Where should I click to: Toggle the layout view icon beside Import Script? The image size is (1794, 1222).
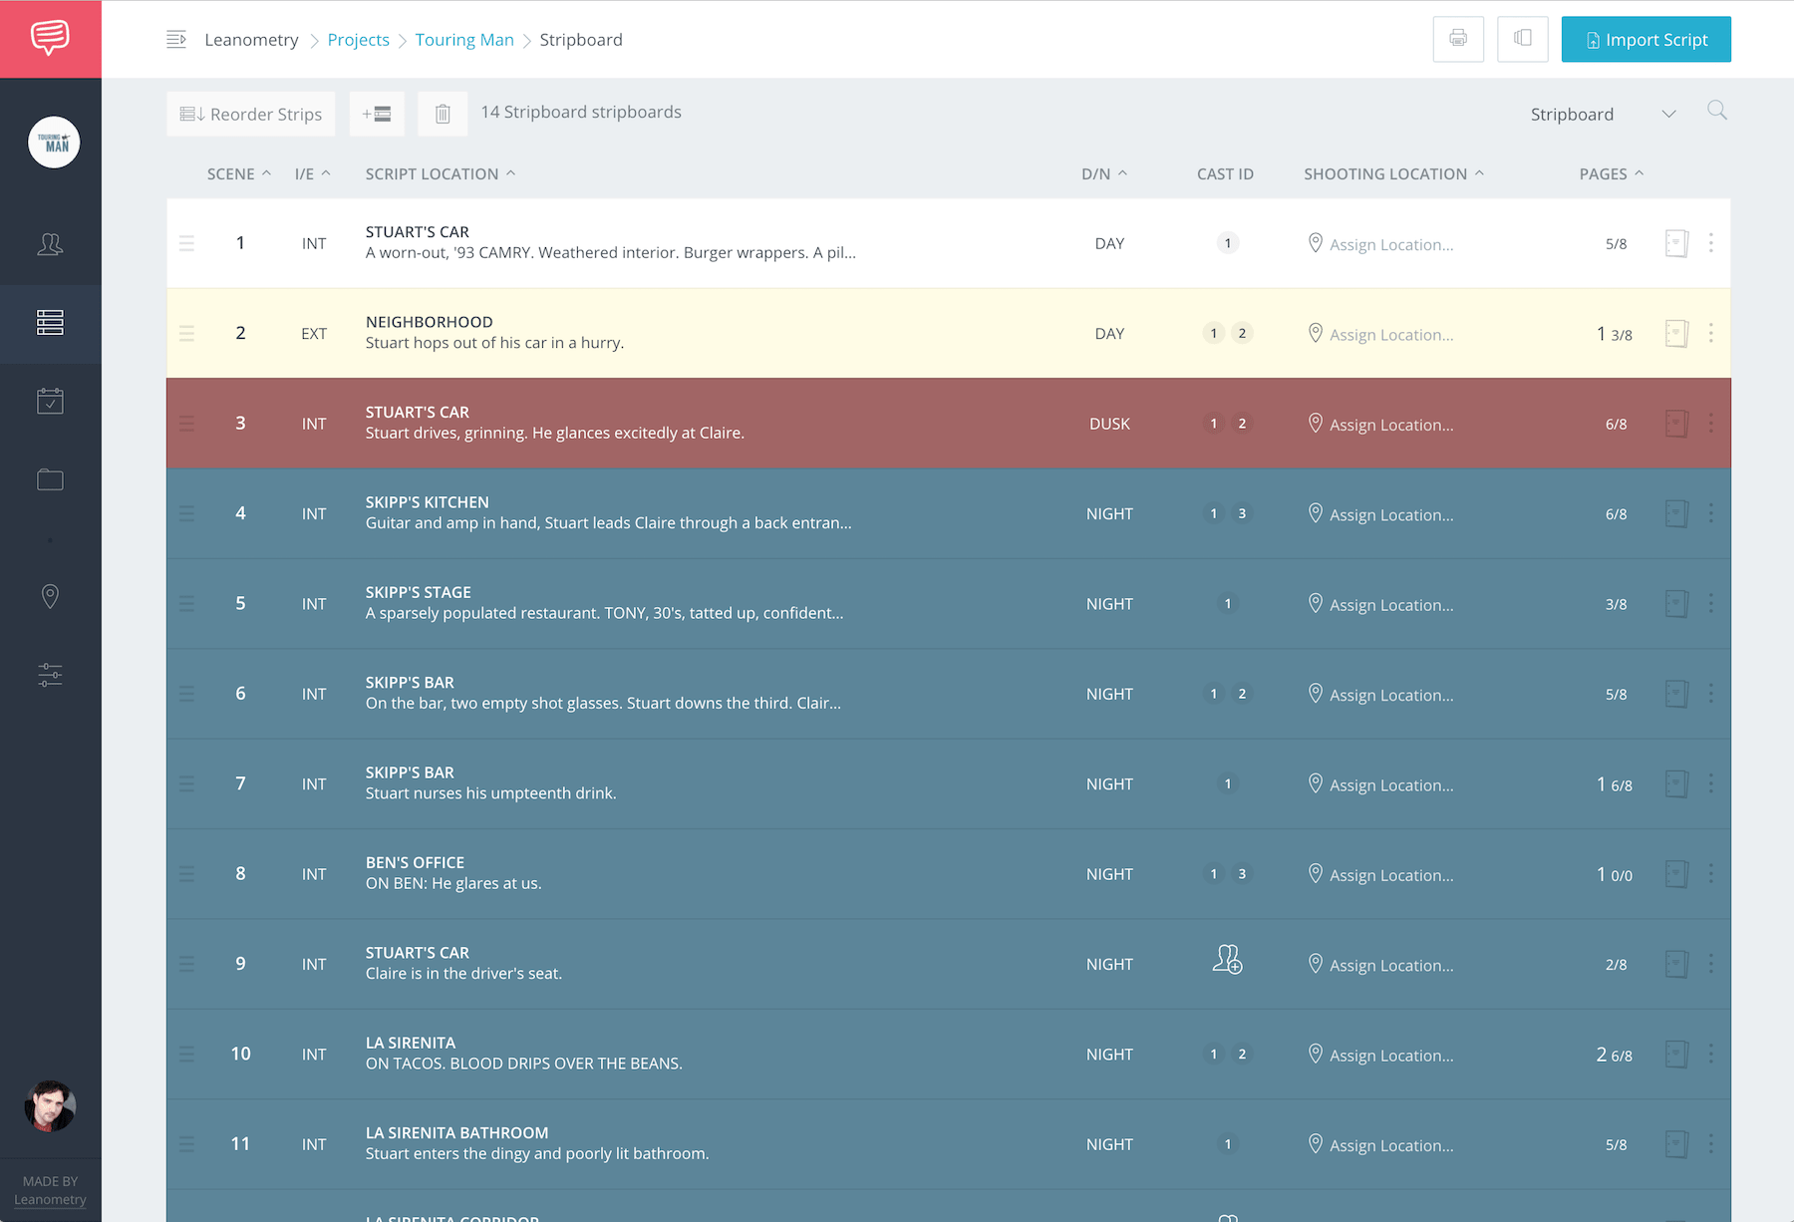click(1522, 39)
